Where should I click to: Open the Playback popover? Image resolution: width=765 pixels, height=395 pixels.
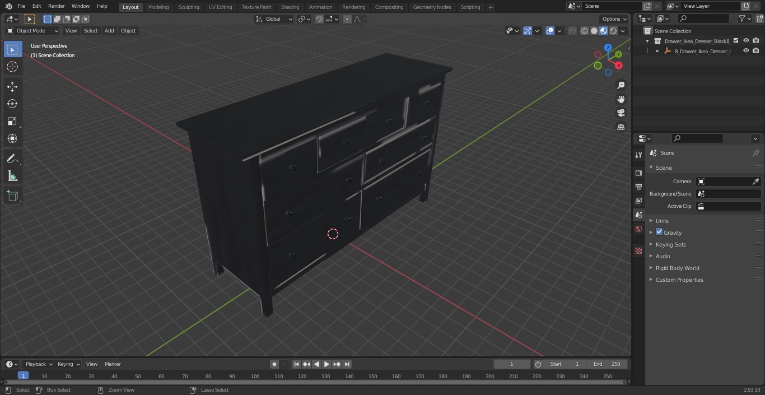coord(39,364)
